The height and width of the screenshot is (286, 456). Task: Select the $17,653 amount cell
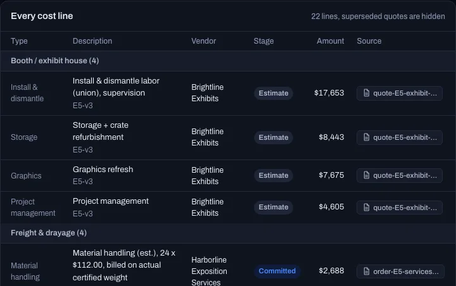(329, 93)
